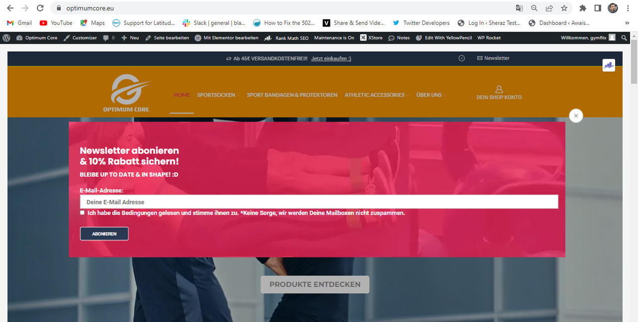
Task: Open the Support for Latitude bookmark
Action: click(x=144, y=23)
